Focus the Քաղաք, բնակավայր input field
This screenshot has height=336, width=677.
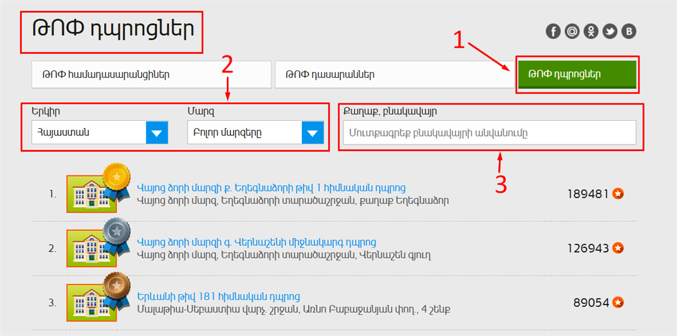489,132
